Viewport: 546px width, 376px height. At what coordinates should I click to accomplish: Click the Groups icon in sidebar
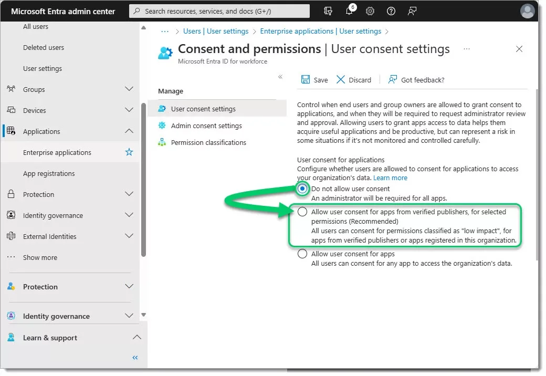coord(11,89)
